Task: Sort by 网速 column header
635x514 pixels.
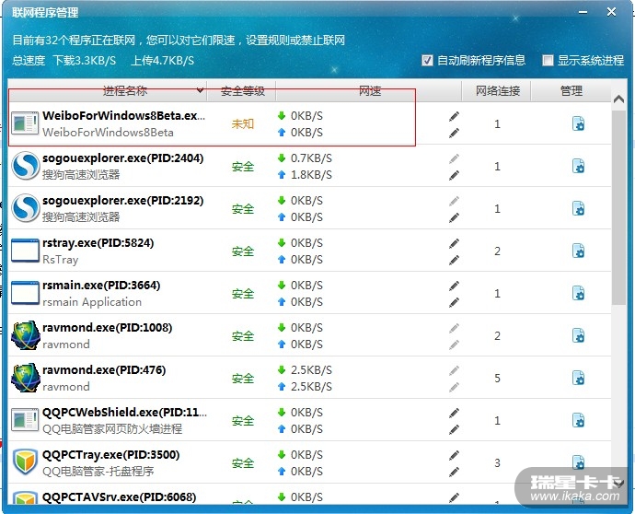Action: (x=369, y=91)
